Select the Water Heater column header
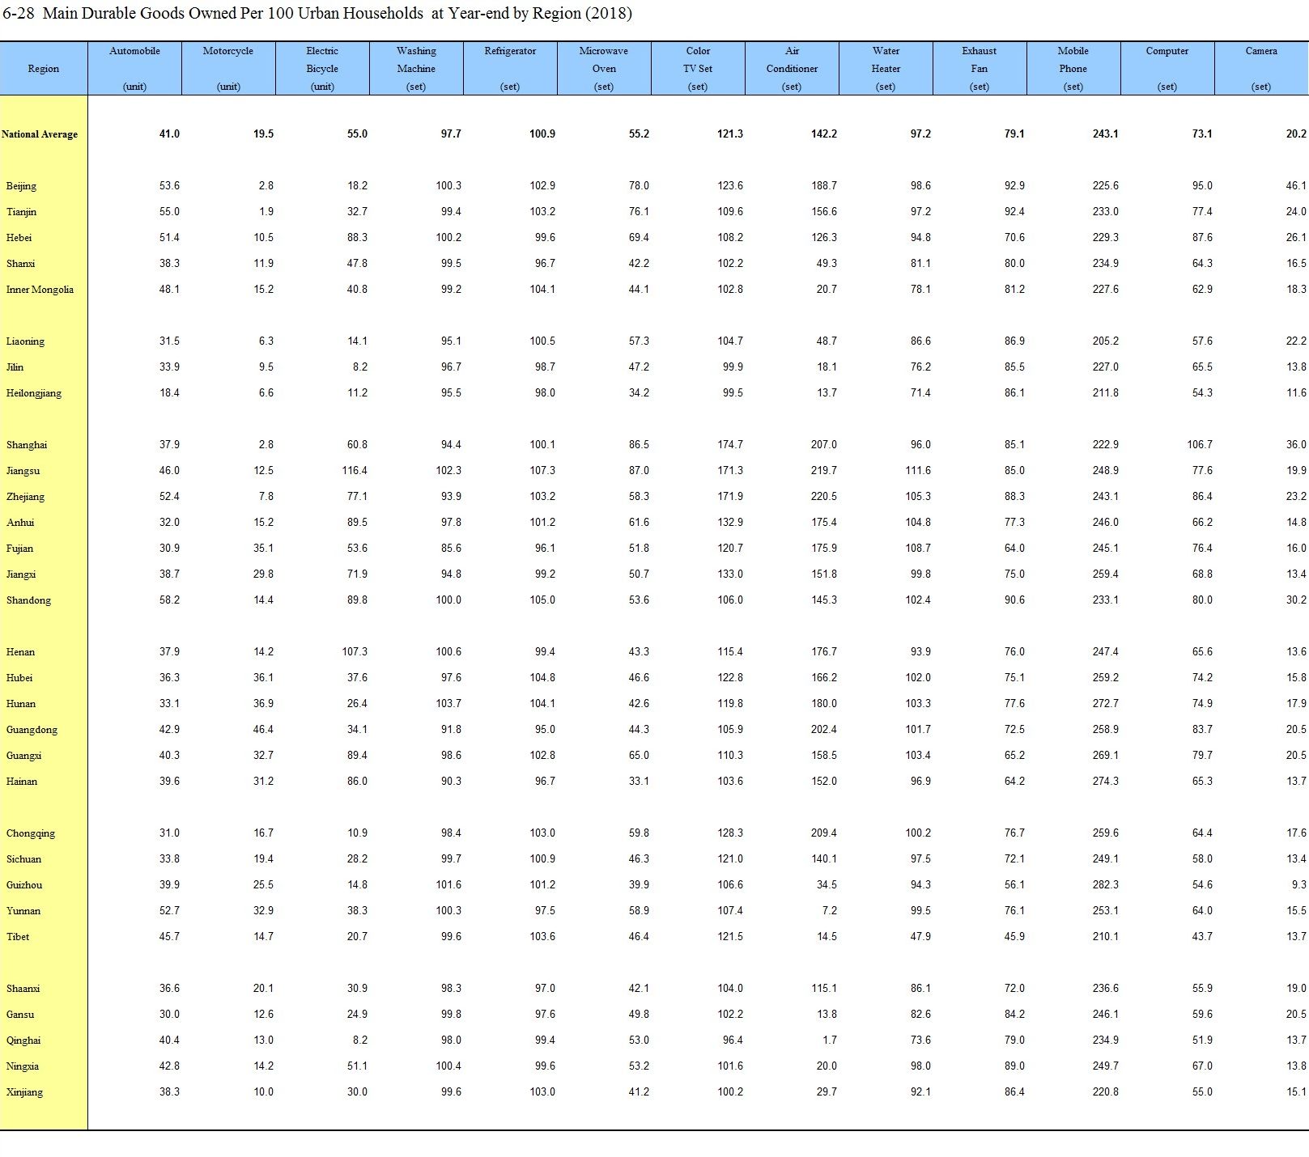The height and width of the screenshot is (1157, 1309). click(x=886, y=69)
